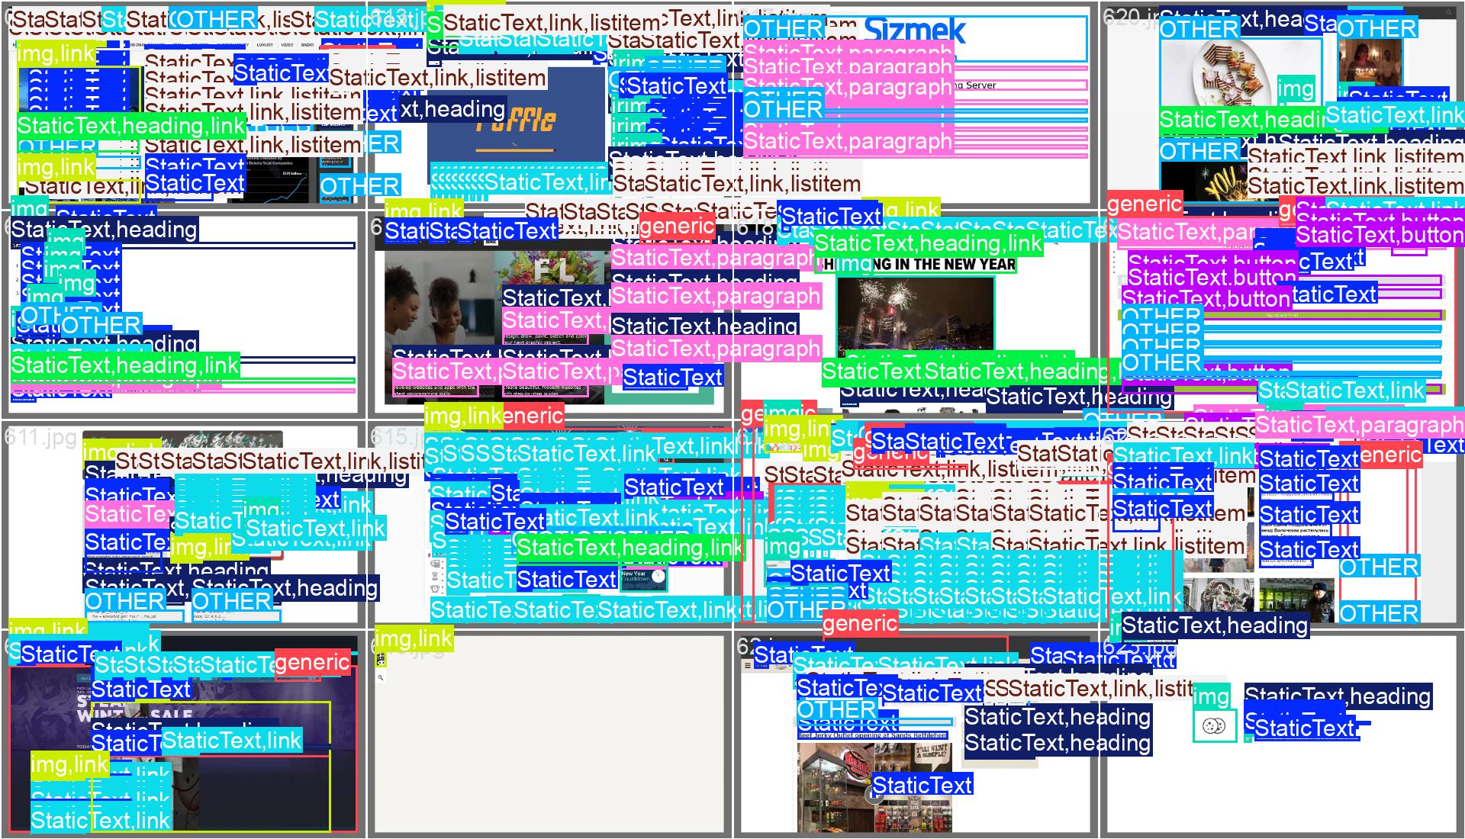
Task: Open the VIDEO navigation item
Action: (287, 45)
